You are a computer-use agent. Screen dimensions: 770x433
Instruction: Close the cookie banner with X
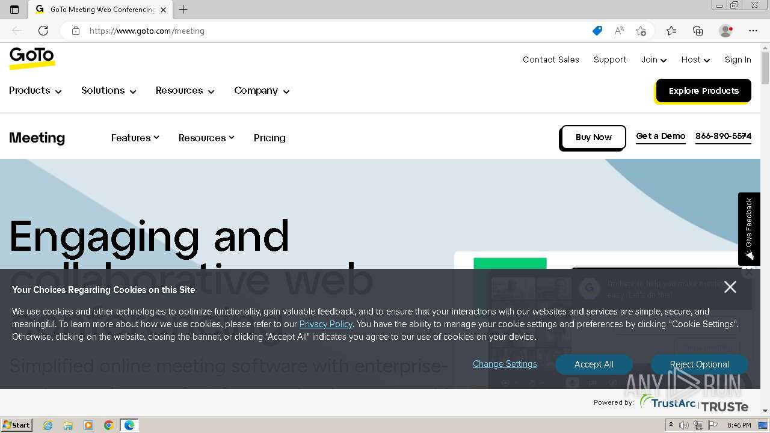click(x=730, y=287)
